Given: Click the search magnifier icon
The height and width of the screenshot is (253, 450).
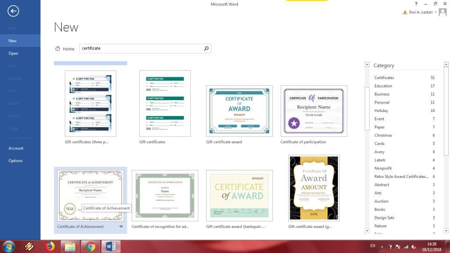Looking at the screenshot, I should pyautogui.click(x=206, y=49).
